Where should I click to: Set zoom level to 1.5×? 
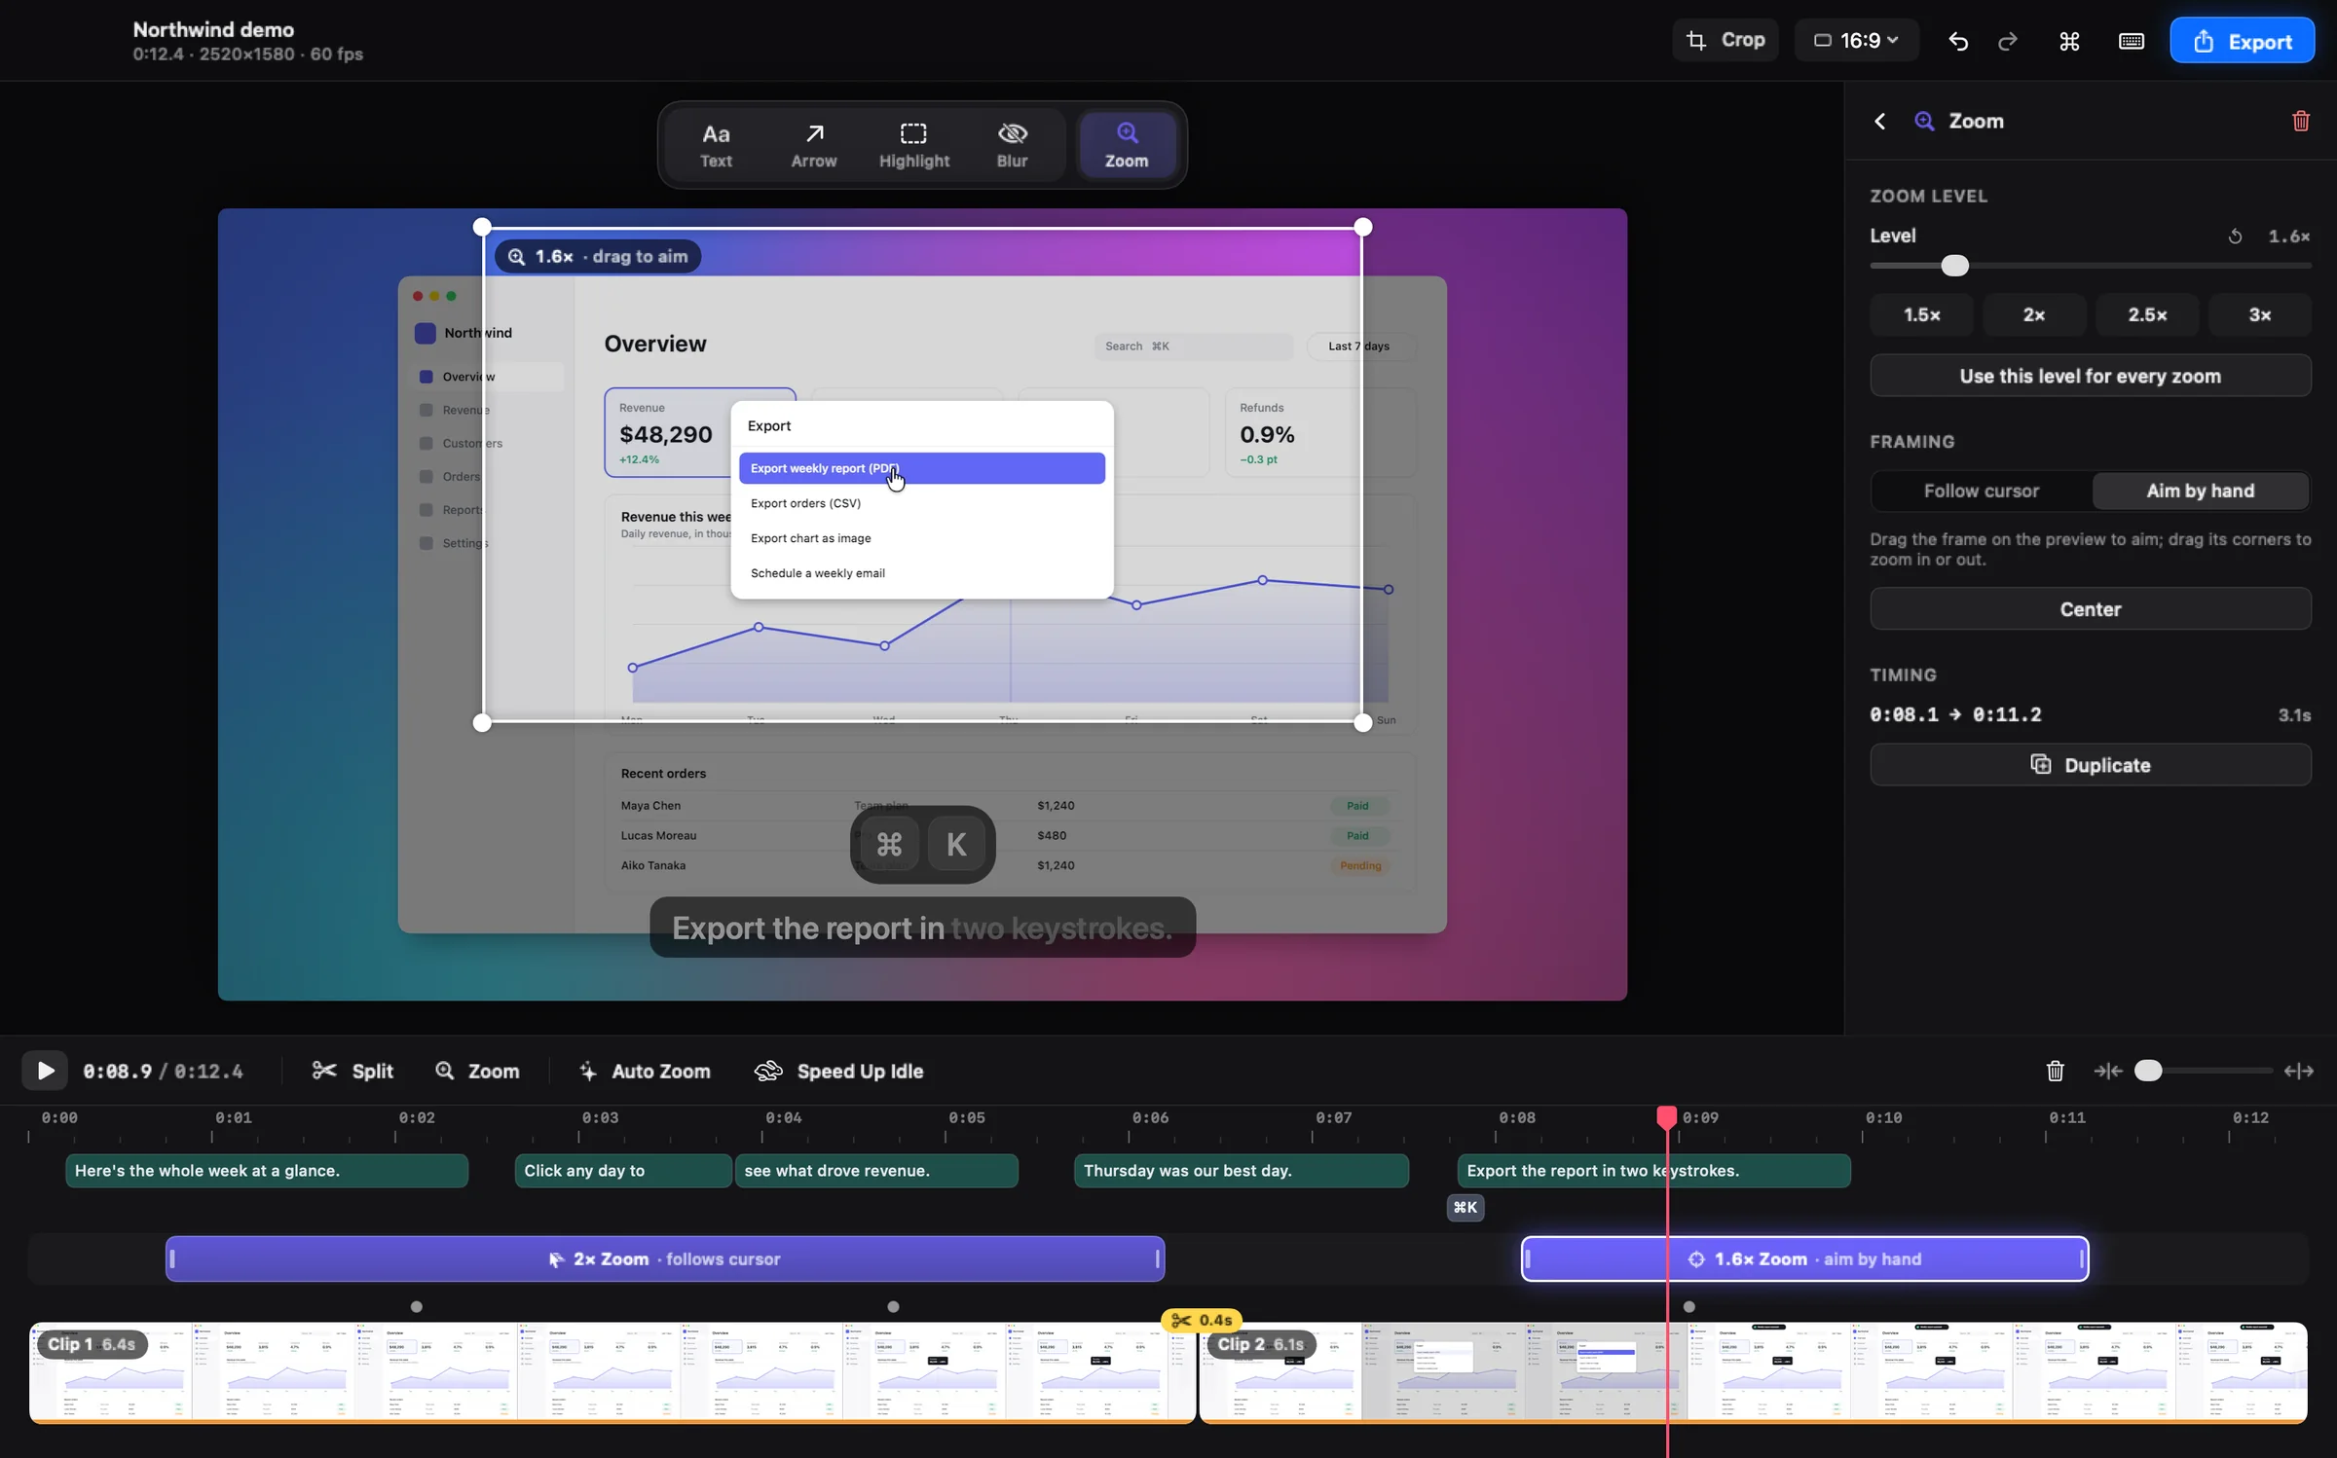pos(1921,314)
